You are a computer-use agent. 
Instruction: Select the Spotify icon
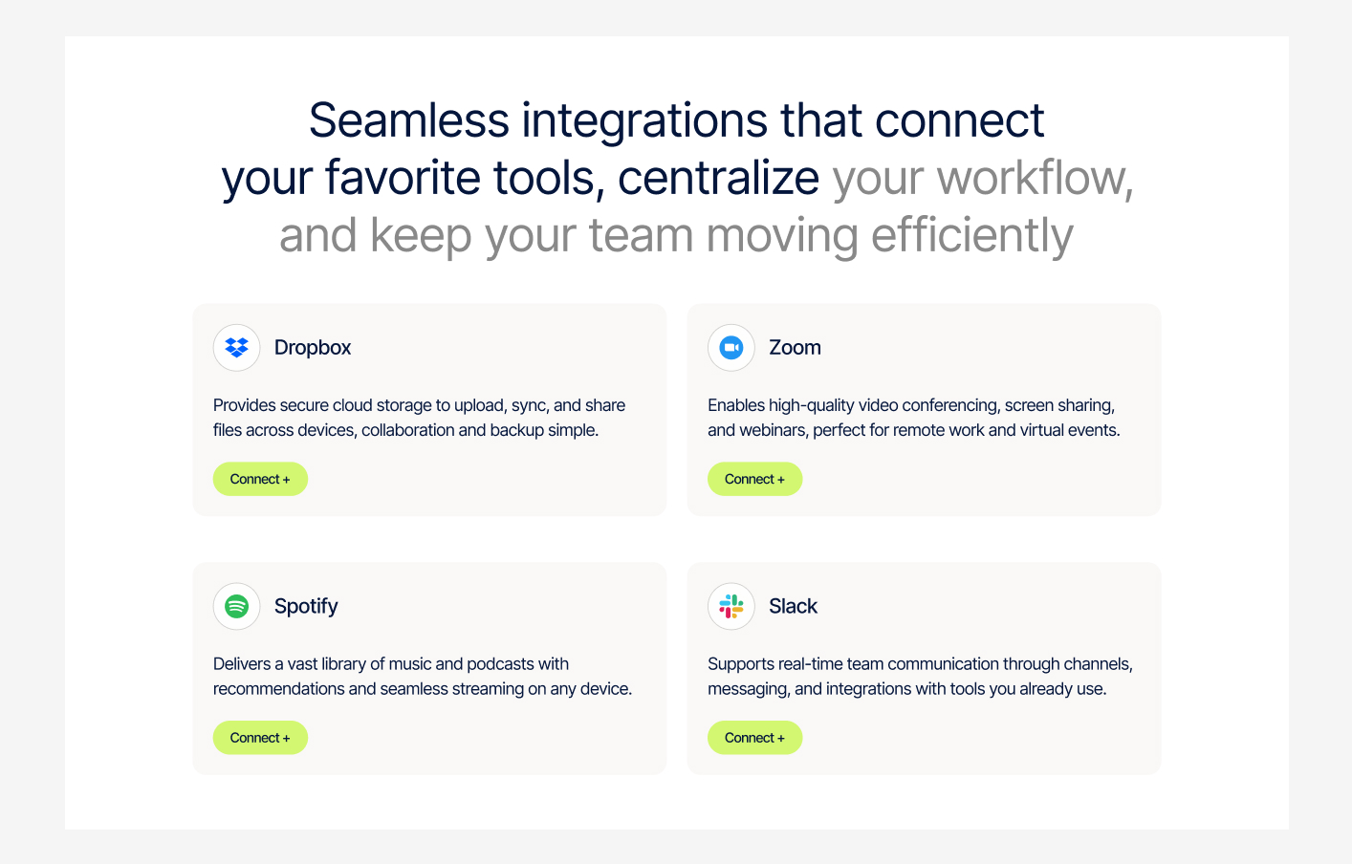pyautogui.click(x=236, y=606)
